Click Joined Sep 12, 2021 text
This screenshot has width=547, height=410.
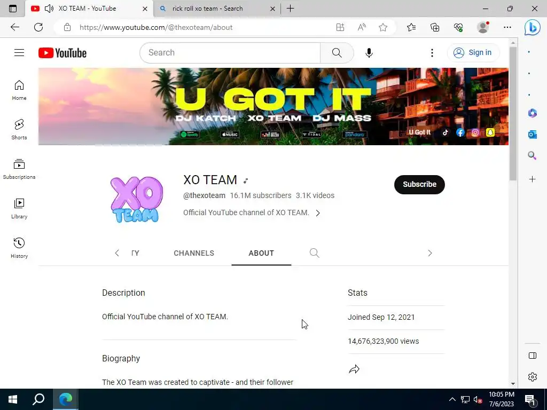coord(381,317)
